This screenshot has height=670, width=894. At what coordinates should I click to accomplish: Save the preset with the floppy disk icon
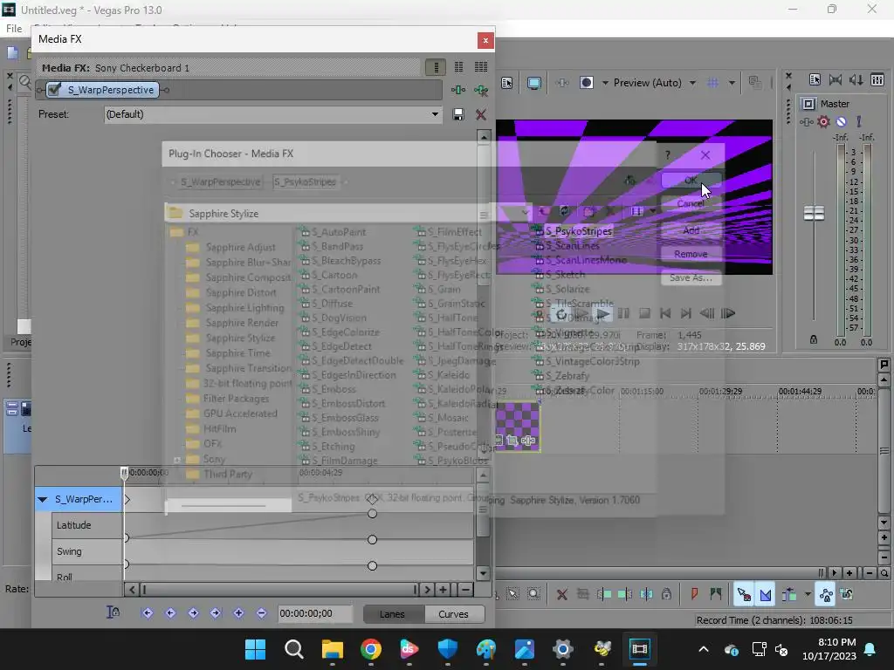[457, 114]
